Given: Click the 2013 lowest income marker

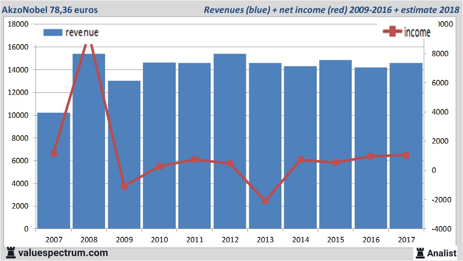Looking at the screenshot, I should coord(265,201).
